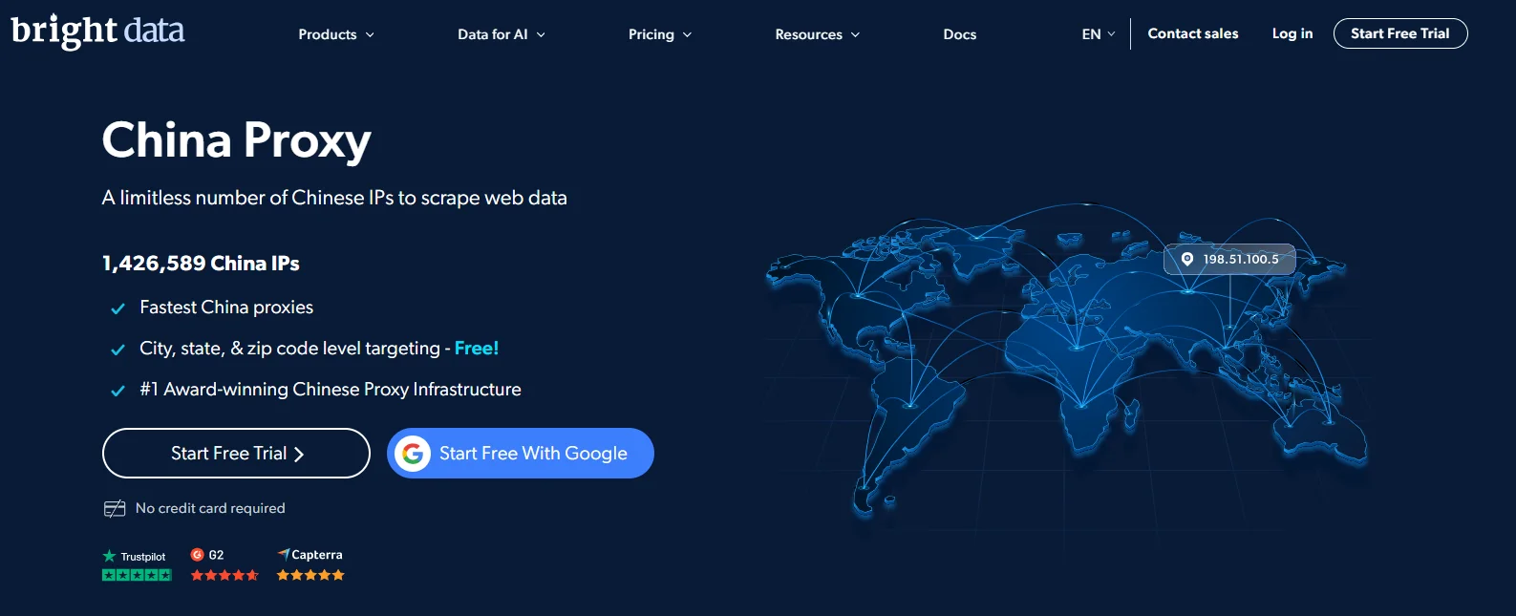Expand the Products dropdown menu
This screenshot has height=616, width=1516.
point(336,34)
